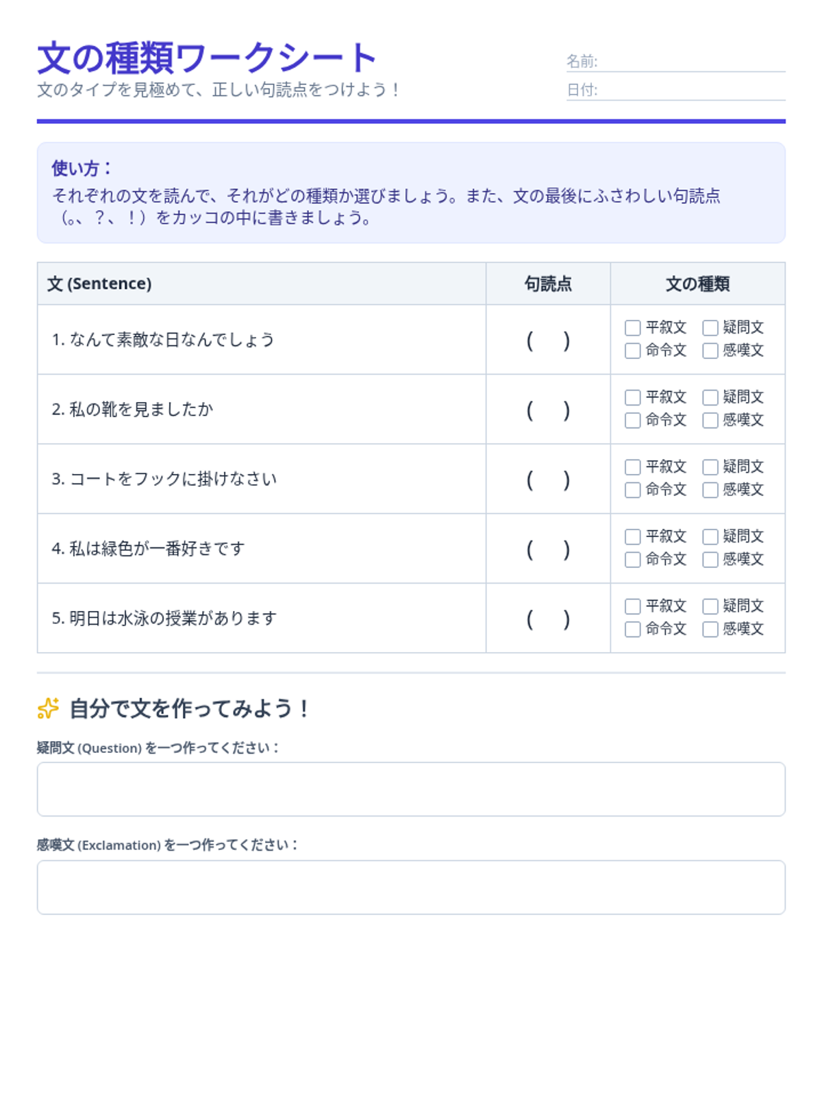The image size is (822, 1096).
Task: Click the 文の種類 column header
Action: coord(697,284)
